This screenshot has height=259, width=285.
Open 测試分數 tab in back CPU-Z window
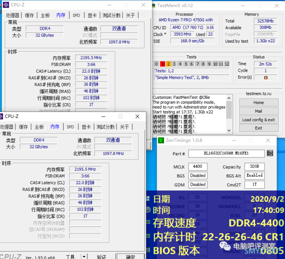click(111, 15)
